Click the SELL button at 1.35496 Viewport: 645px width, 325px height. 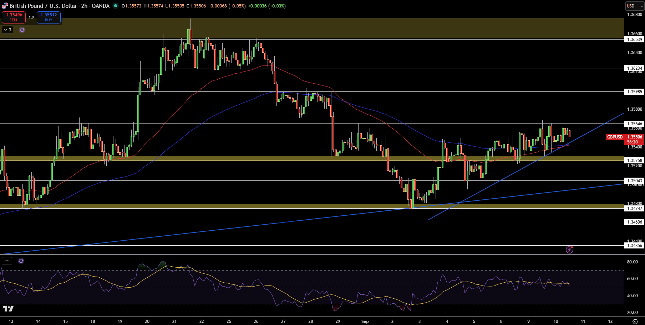[14, 17]
